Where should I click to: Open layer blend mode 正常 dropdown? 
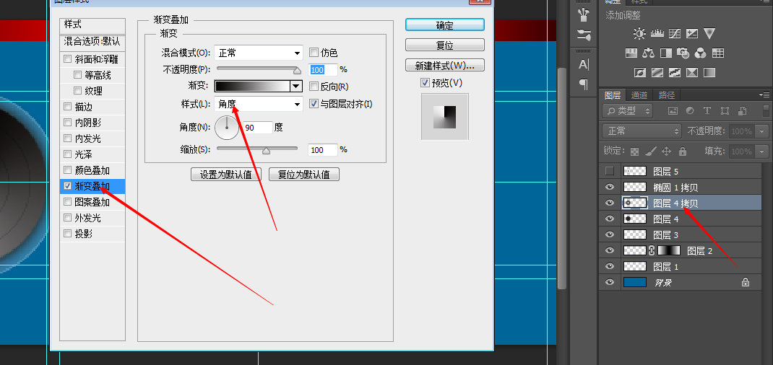tap(642, 131)
